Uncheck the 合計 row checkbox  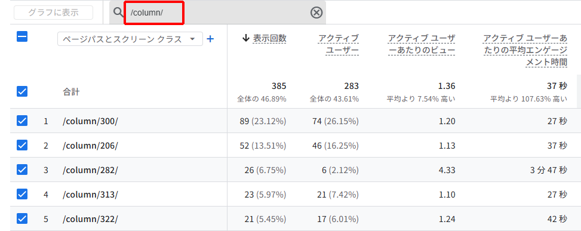coord(22,91)
